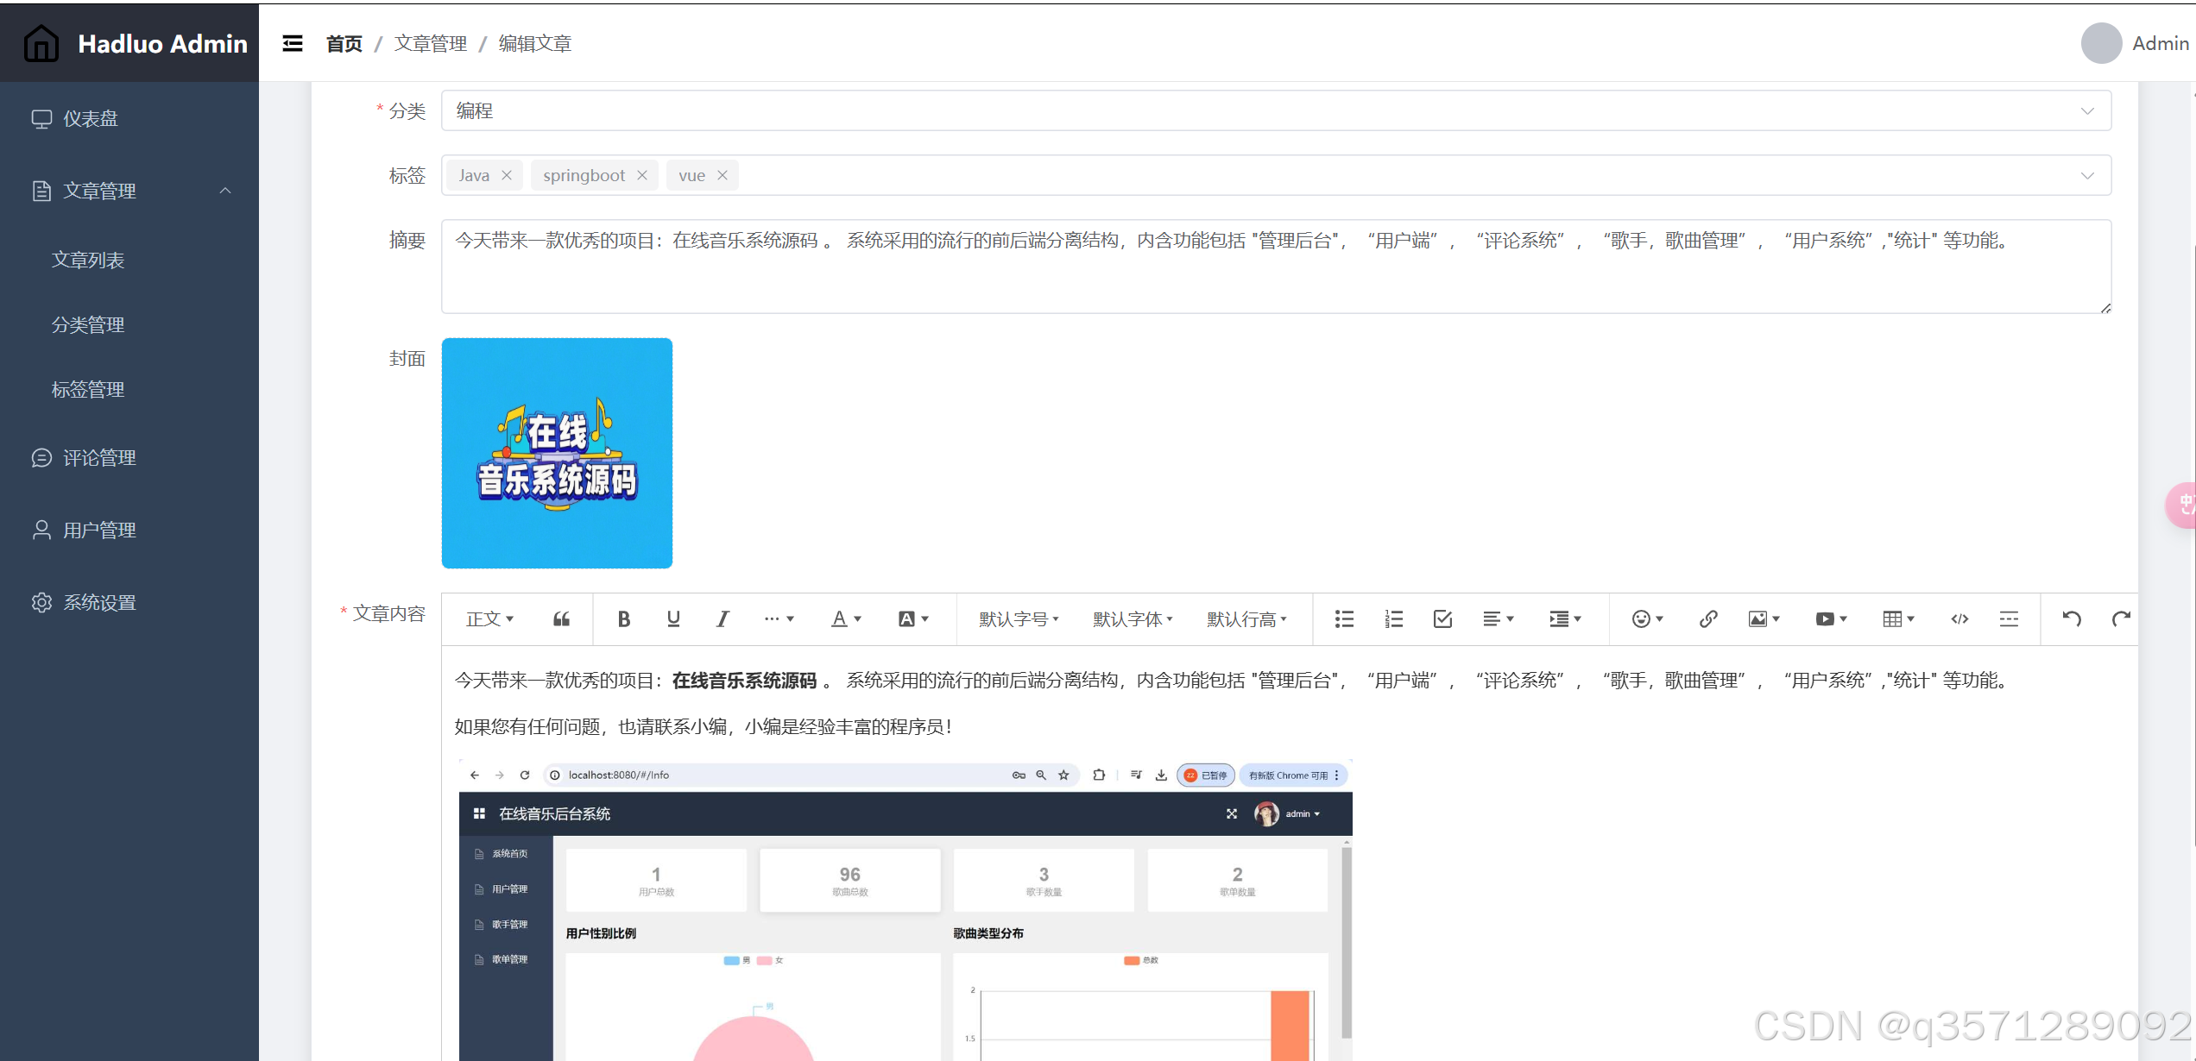Open the 分类 category dropdown
This screenshot has width=2196, height=1061.
[2087, 110]
